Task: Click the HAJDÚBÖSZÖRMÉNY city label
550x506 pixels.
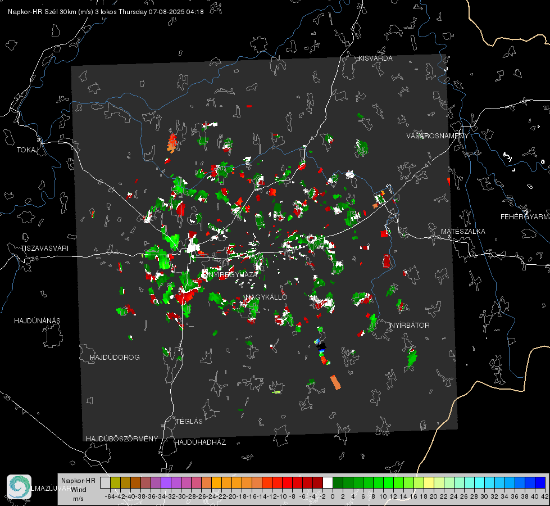Action: pyautogui.click(x=122, y=439)
